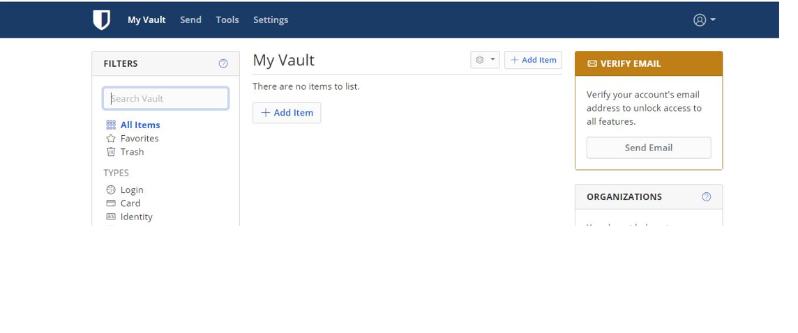Open the user account dropdown
This screenshot has height=333, width=798.
click(x=705, y=20)
